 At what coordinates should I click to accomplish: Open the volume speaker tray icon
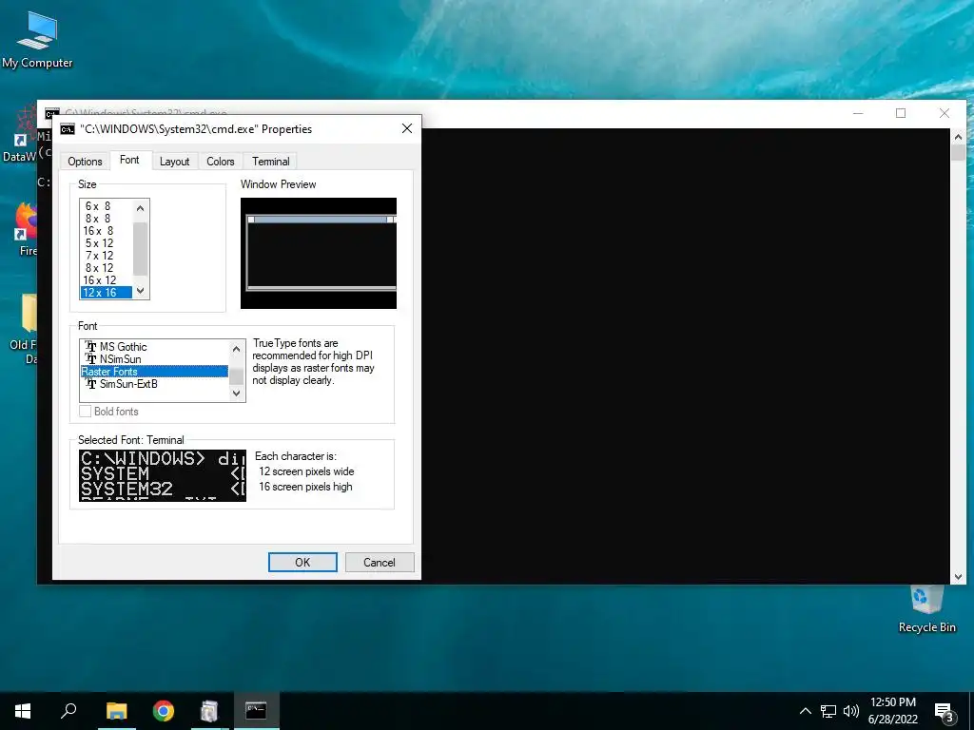851,711
